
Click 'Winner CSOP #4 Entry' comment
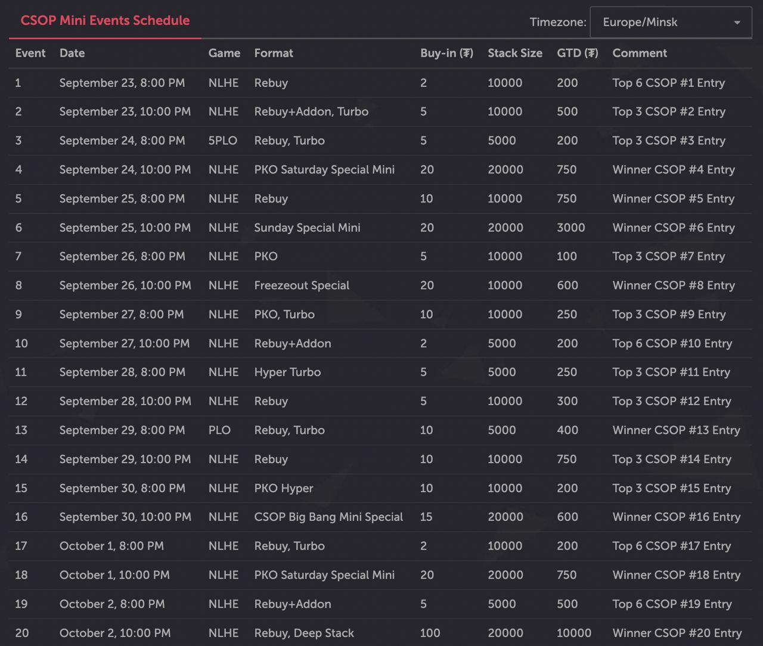pyautogui.click(x=674, y=170)
